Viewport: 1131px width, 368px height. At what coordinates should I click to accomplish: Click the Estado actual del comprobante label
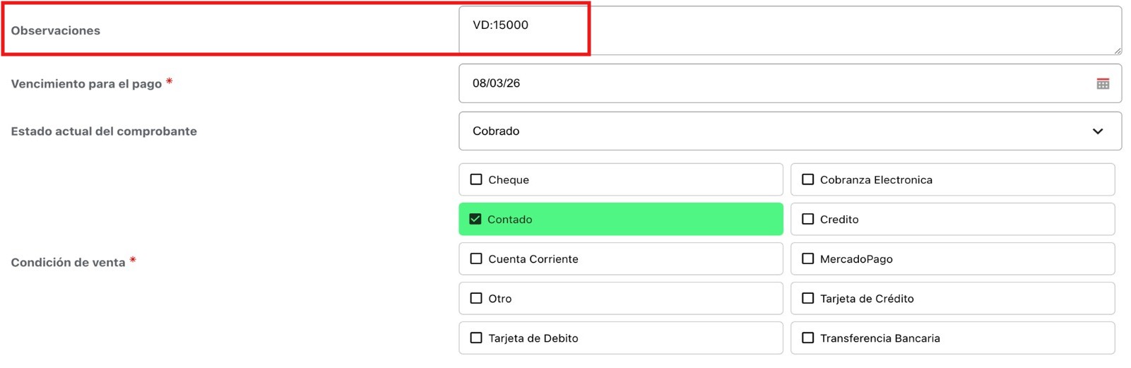tap(104, 131)
